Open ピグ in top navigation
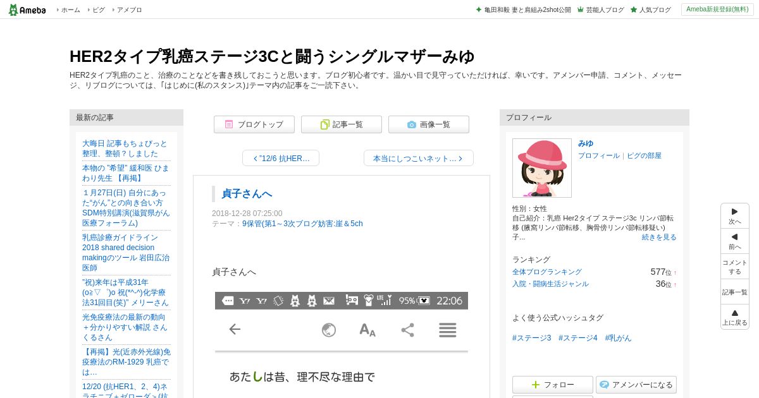This screenshot has height=398, width=759. point(98,10)
